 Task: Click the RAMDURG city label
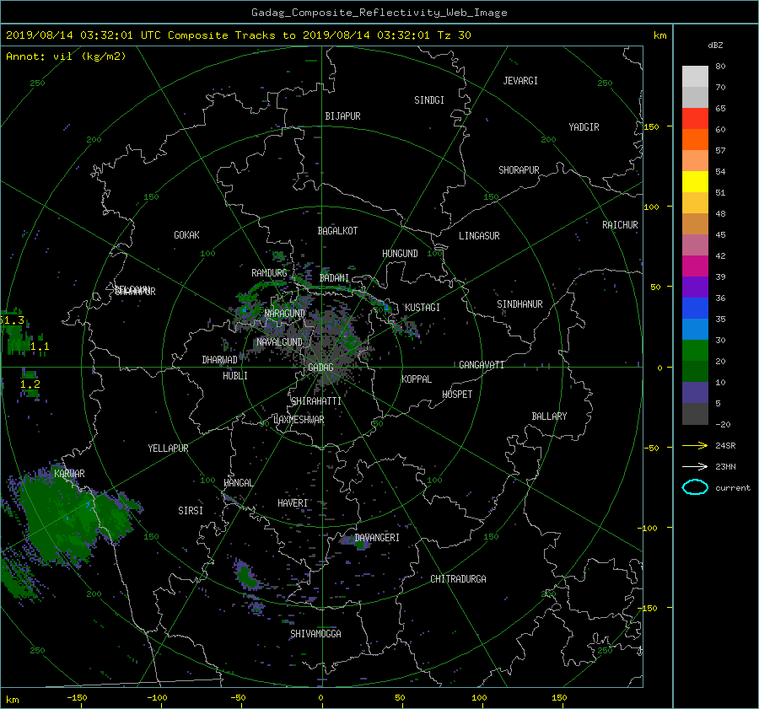(x=269, y=273)
